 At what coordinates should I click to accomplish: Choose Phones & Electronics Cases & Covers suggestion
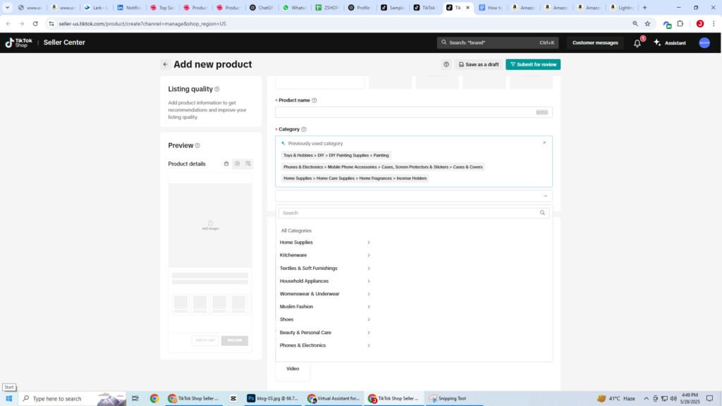pos(383,166)
